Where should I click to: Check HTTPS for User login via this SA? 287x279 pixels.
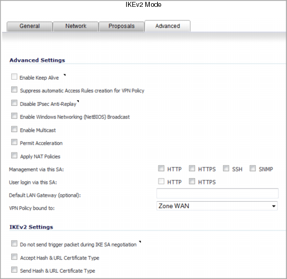pyautogui.click(x=192, y=181)
